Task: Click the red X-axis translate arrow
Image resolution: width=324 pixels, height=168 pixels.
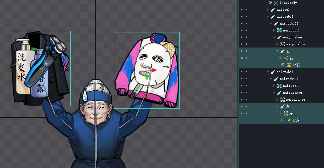Action: coord(154,70)
